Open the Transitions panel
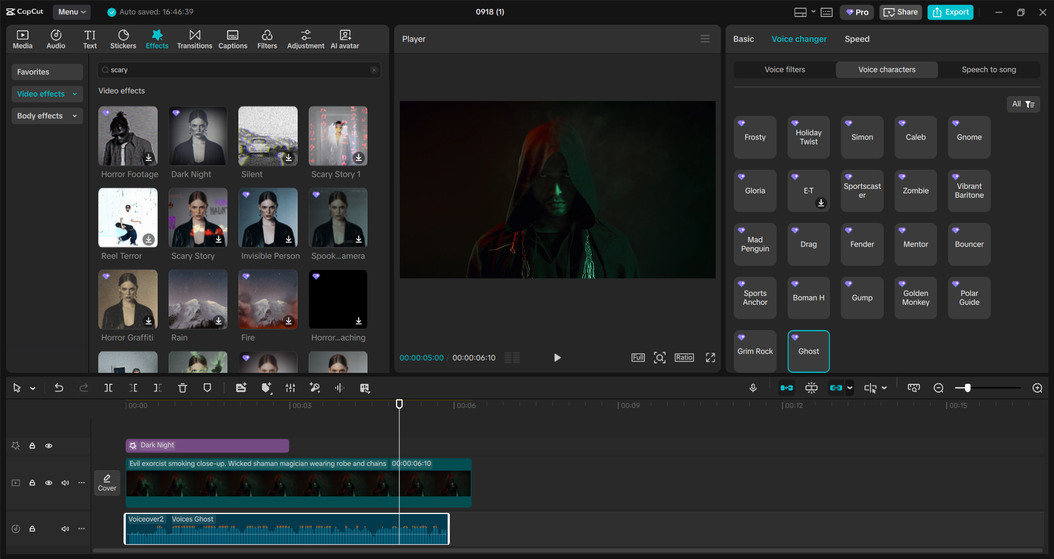1054x559 pixels. [194, 38]
